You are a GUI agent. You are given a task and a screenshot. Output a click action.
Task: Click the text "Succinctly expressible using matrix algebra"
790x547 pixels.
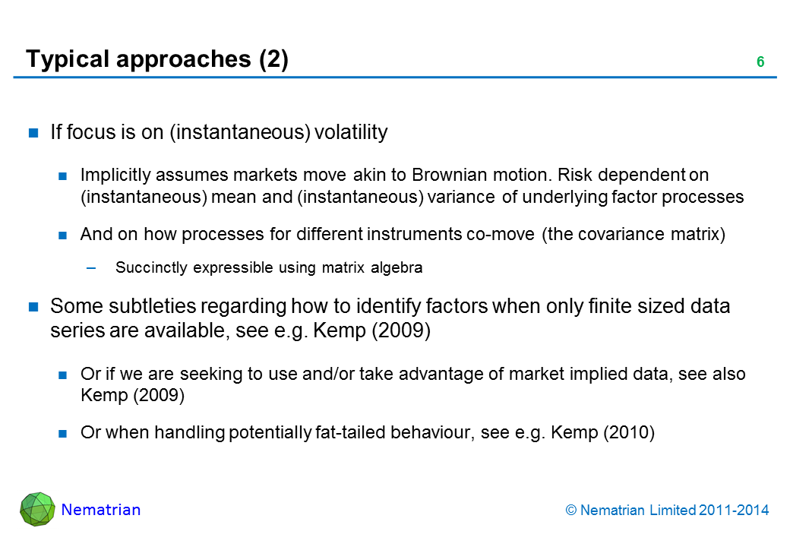coord(269,267)
